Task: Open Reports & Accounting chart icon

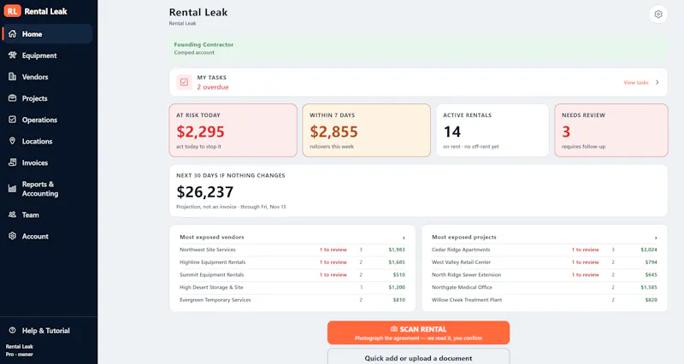Action: click(x=12, y=189)
